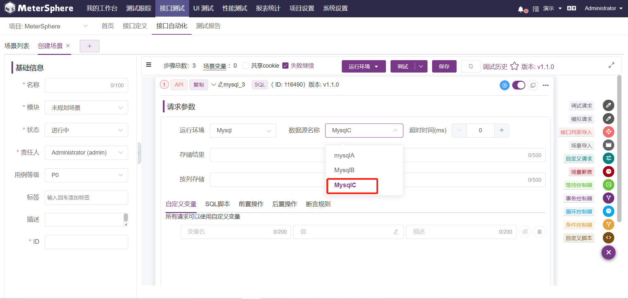628x299 pixels.
Task: Uncheck the 失败继续 checkbox
Action: click(285, 65)
